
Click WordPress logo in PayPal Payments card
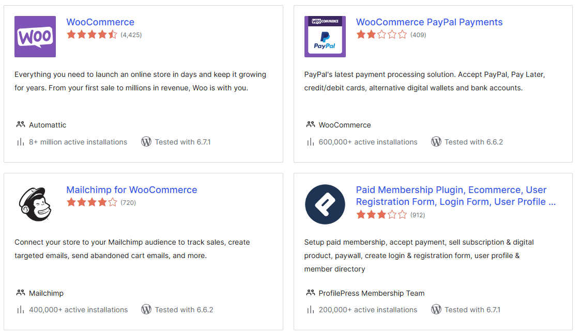tap(436, 142)
